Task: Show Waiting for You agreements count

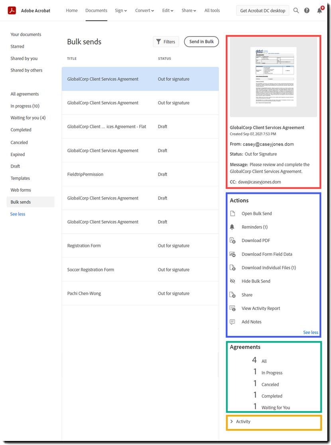Action: coord(272,407)
